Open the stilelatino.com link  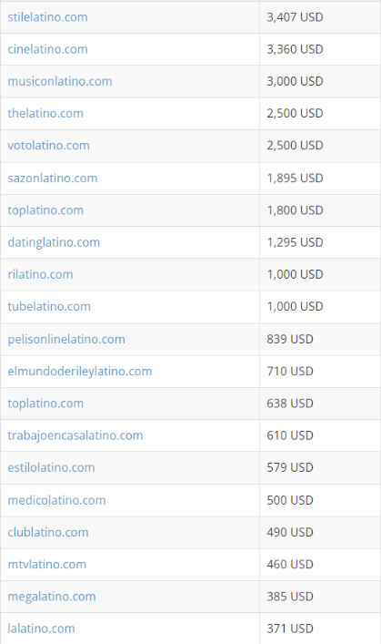[x=47, y=17]
